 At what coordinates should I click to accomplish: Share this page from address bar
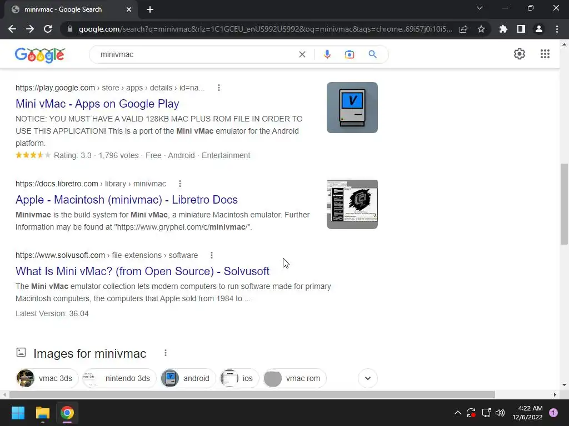[463, 29]
